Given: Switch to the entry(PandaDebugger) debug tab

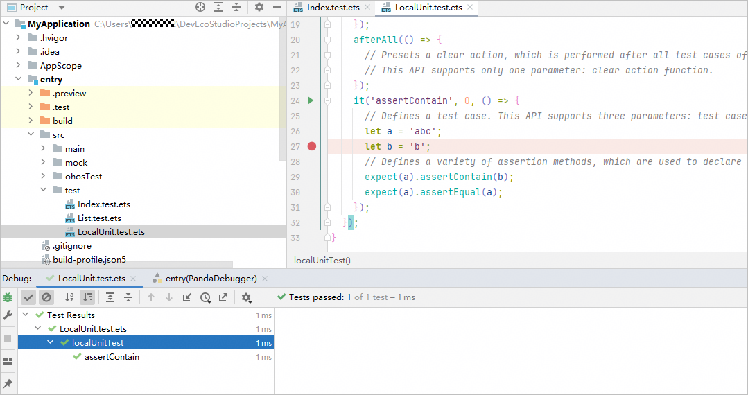Looking at the screenshot, I should coord(211,279).
